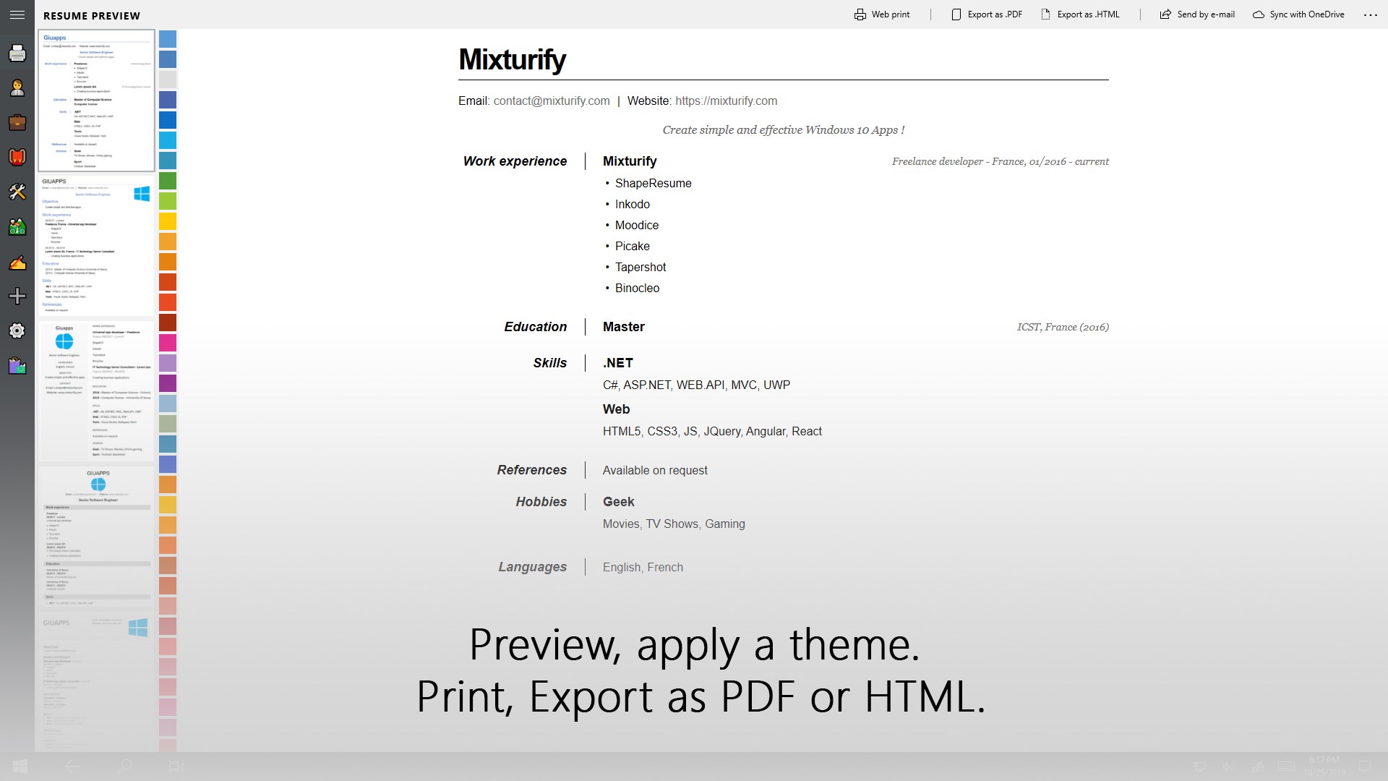Export the resume as .PDF

click(x=987, y=14)
